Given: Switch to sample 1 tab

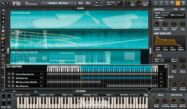Looking at the screenshot, I should click(156, 2).
